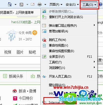
Task: Click the Sina Weibo eye logo
Action: pos(15,91)
